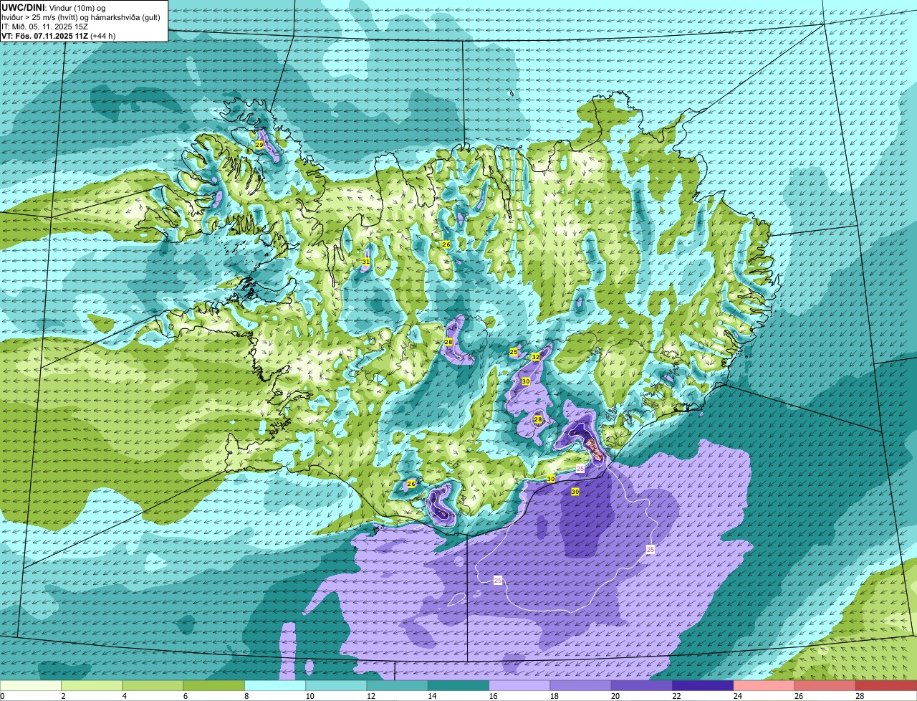Click the "6" scale number
Viewport: 917px width, 701px height.
[185, 696]
